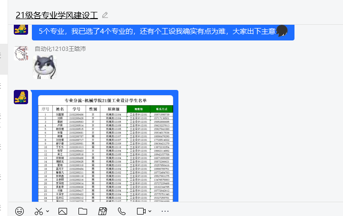The width and height of the screenshot is (343, 216).
Task: Click the red packet icon
Action: pyautogui.click(x=102, y=211)
